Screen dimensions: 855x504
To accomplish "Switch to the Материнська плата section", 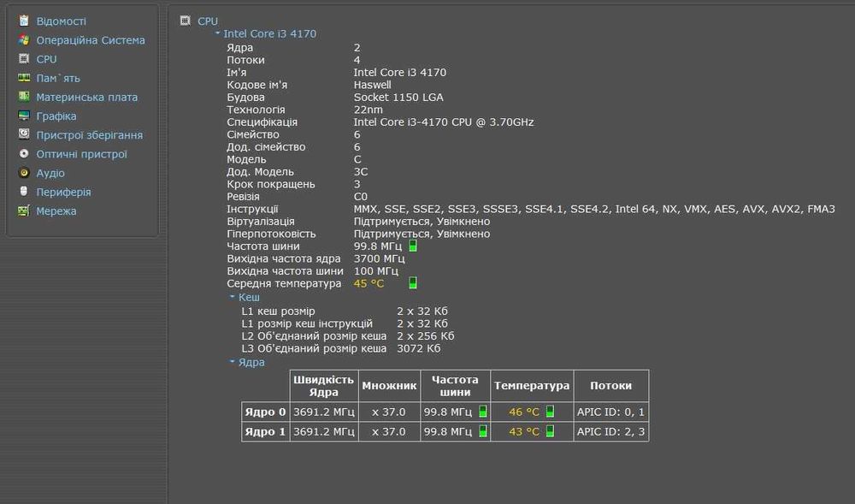I will click(86, 97).
